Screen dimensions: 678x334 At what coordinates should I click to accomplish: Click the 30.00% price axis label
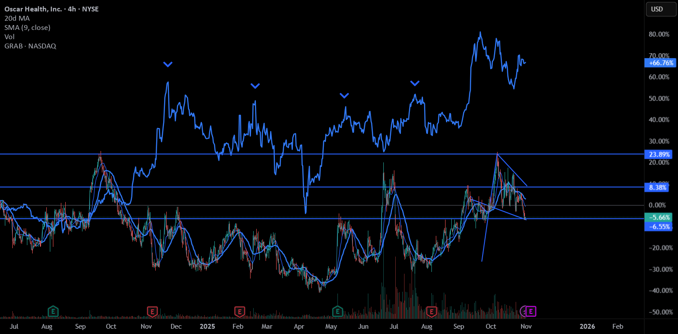[660, 141]
